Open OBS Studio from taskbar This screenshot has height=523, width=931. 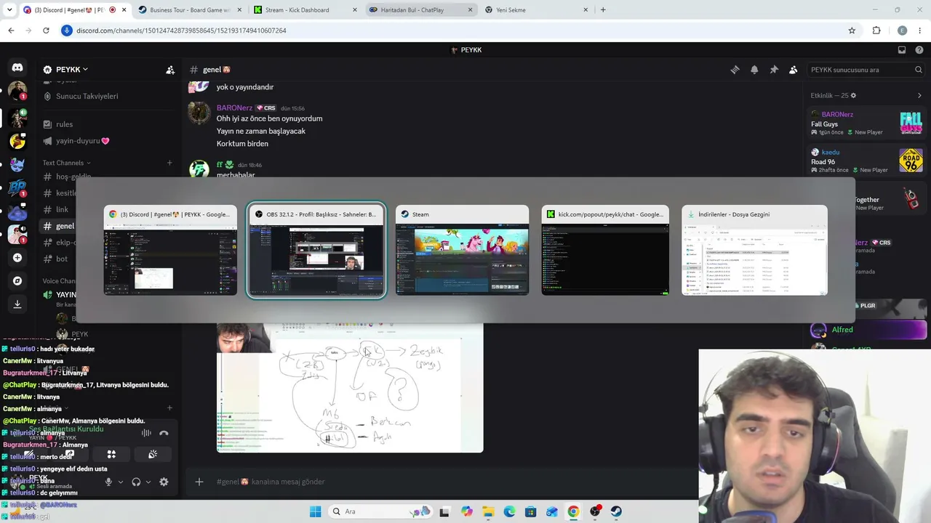(595, 511)
